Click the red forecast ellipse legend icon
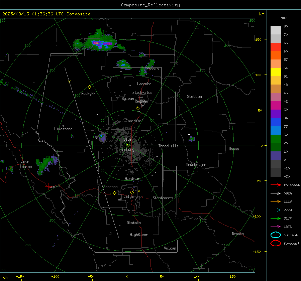The height and width of the screenshot is (281, 301). point(276,243)
